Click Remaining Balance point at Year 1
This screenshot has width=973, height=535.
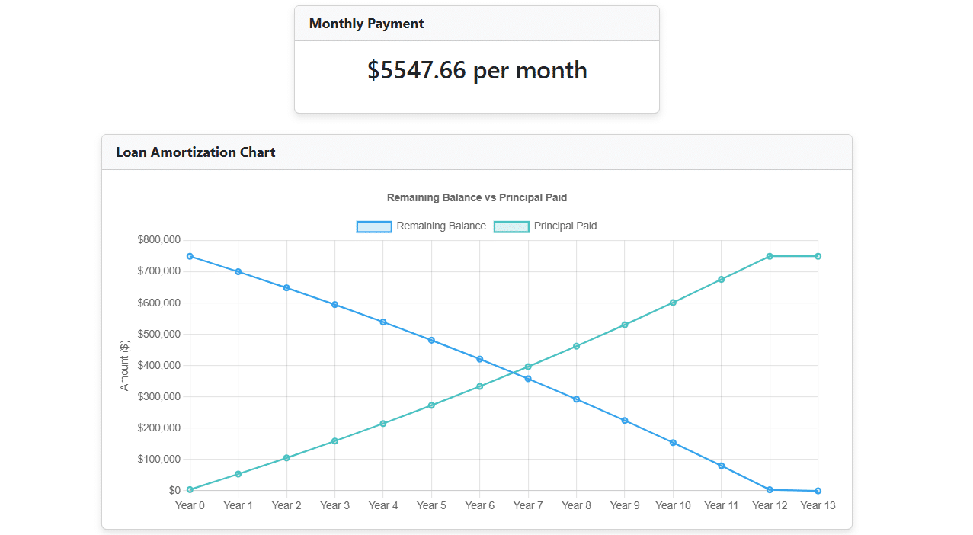238,271
